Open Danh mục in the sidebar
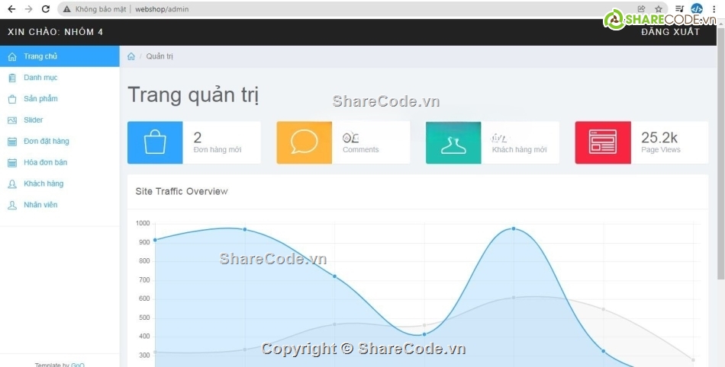The width and height of the screenshot is (725, 367). click(60, 78)
